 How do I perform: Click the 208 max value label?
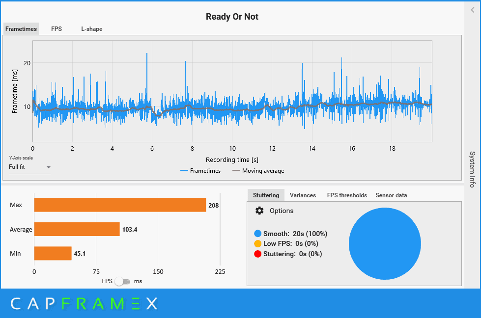pos(214,205)
